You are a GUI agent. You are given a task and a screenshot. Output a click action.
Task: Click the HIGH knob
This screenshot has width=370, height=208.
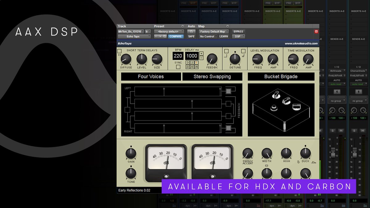tap(286, 153)
